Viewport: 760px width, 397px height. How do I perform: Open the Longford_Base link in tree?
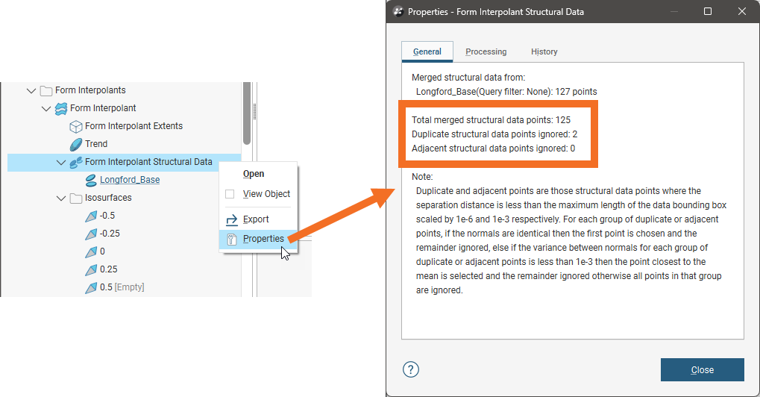(130, 180)
